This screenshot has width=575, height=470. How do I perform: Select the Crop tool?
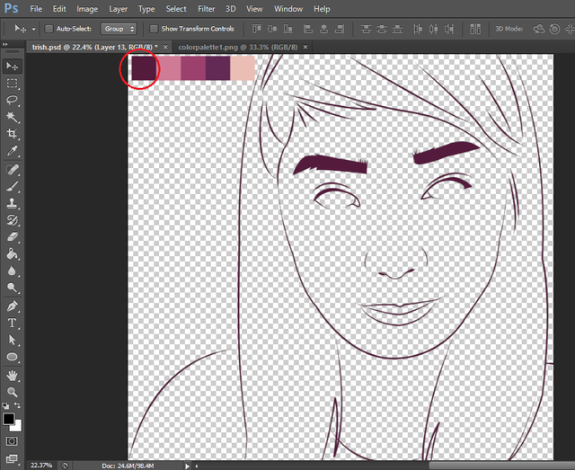tap(13, 134)
